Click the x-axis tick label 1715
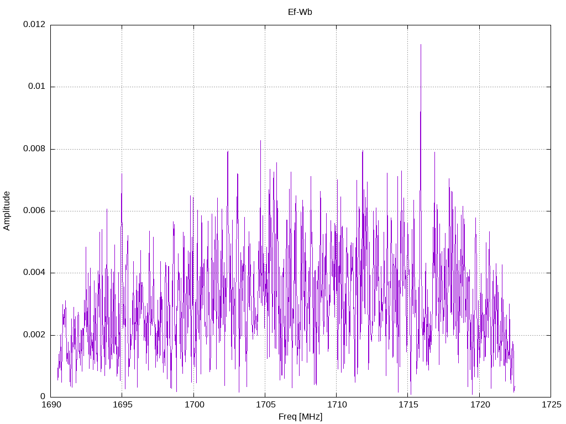The height and width of the screenshot is (424, 566). 408,405
